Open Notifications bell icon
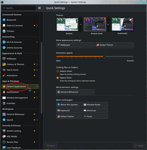This screenshot has height=150, width=147. point(4,92)
